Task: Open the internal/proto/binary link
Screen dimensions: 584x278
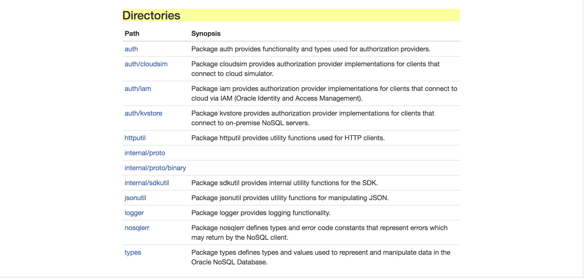Action: (x=155, y=168)
